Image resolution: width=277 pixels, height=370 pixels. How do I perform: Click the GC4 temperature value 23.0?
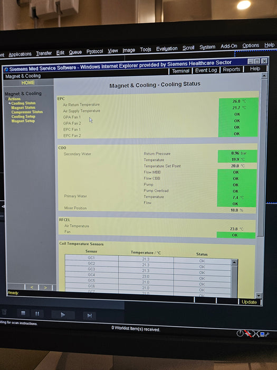(x=146, y=276)
